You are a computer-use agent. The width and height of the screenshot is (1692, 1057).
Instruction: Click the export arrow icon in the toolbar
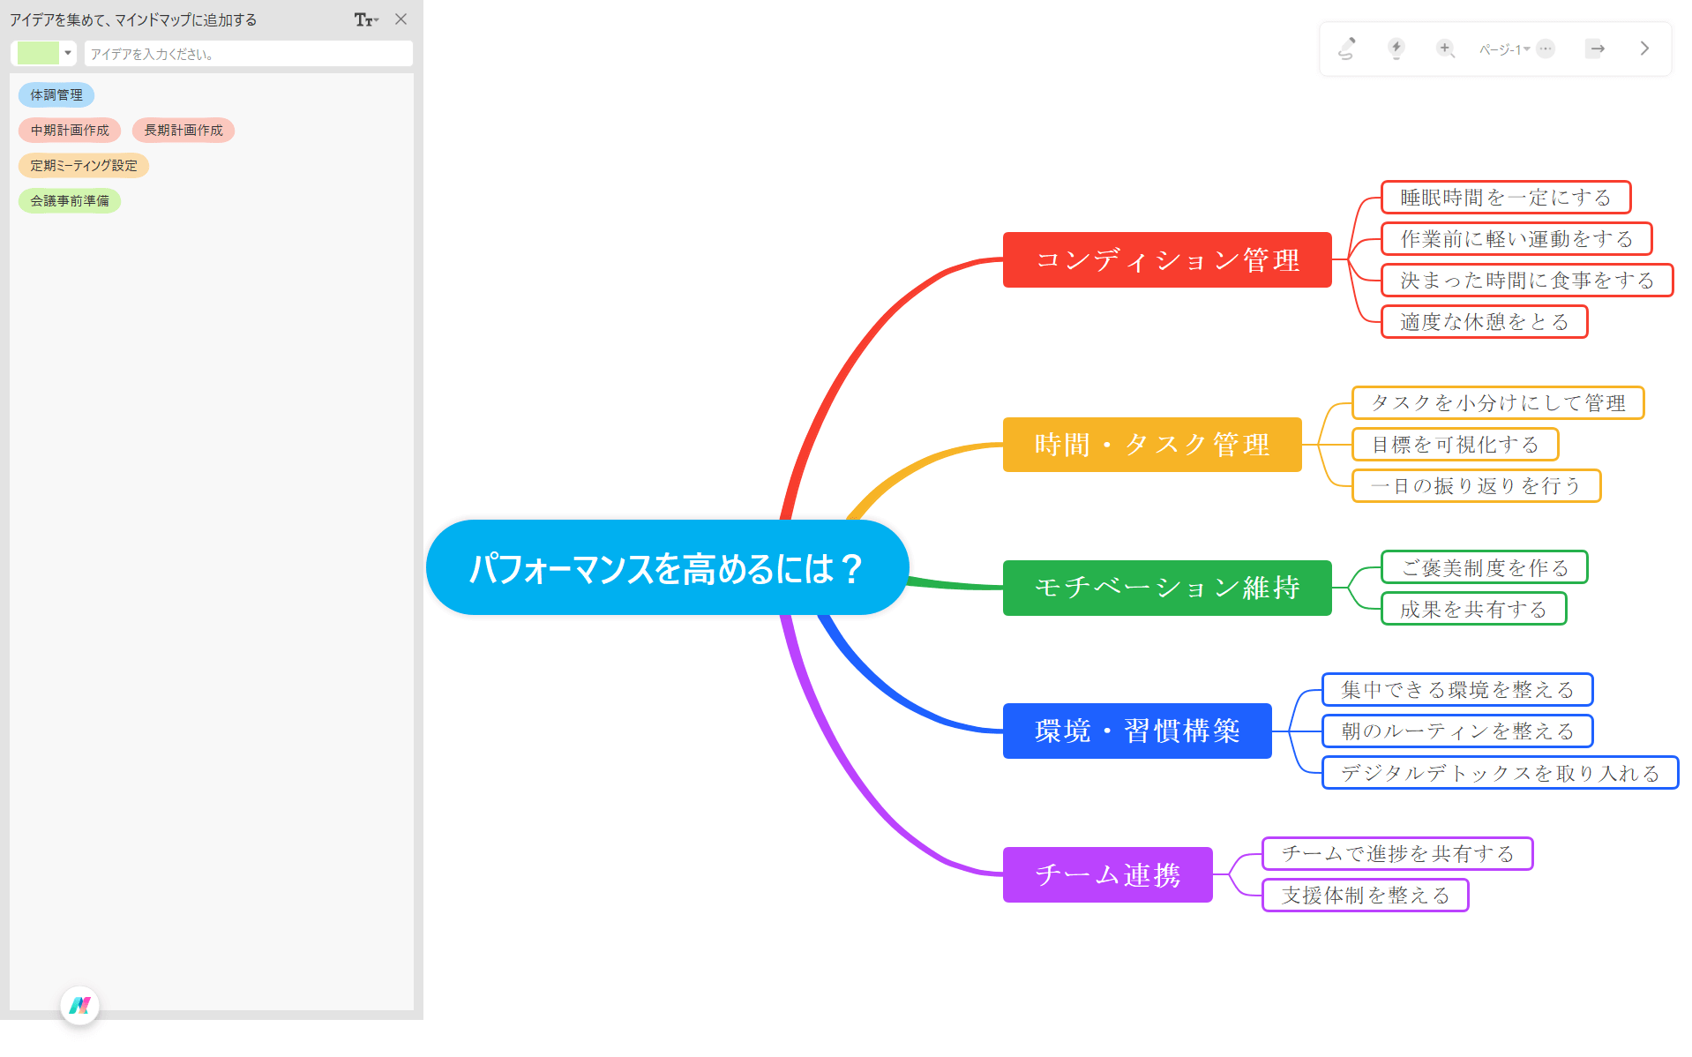click(1595, 49)
